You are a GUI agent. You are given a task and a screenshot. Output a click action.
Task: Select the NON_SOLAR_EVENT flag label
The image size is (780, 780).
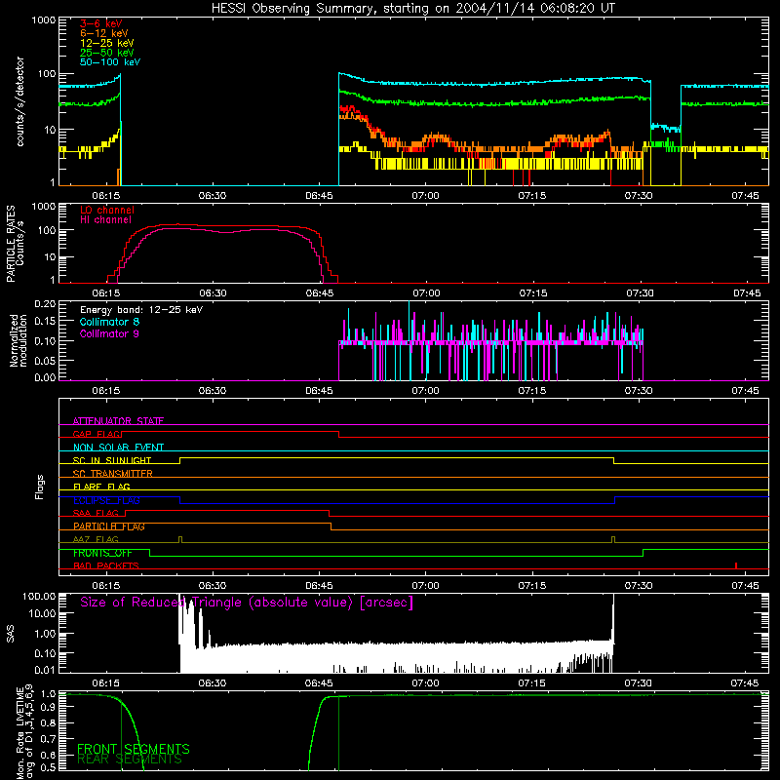point(118,448)
